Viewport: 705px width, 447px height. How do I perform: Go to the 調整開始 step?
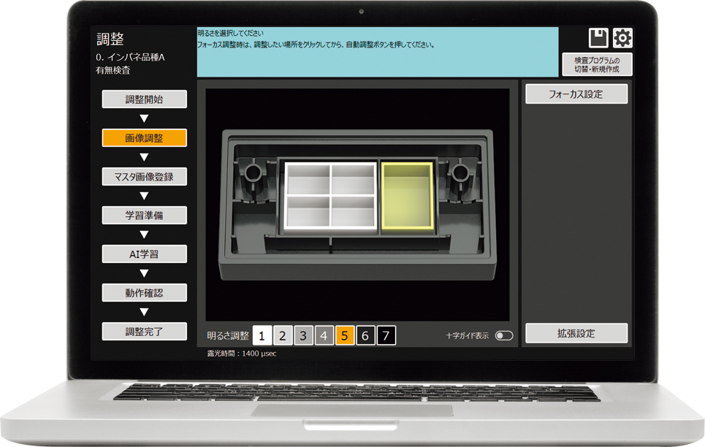[144, 99]
